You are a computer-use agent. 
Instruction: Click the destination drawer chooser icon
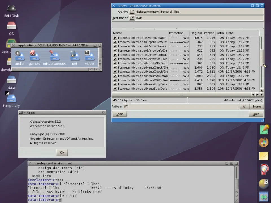click(x=132, y=18)
